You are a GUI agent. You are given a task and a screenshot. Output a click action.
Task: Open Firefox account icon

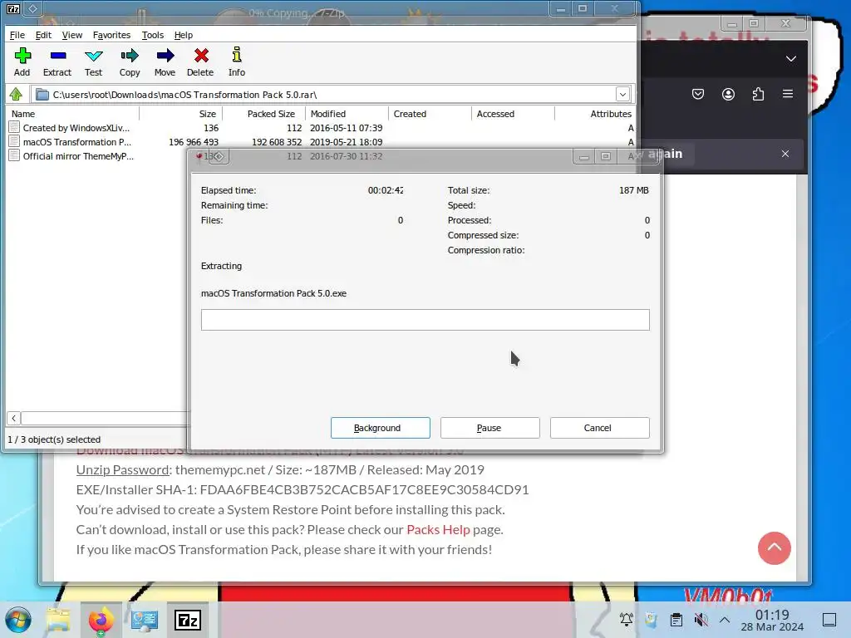point(728,95)
